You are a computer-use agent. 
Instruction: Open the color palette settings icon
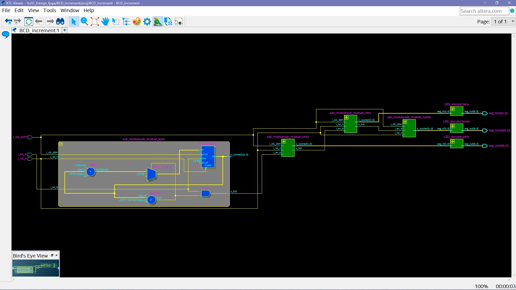pos(137,21)
